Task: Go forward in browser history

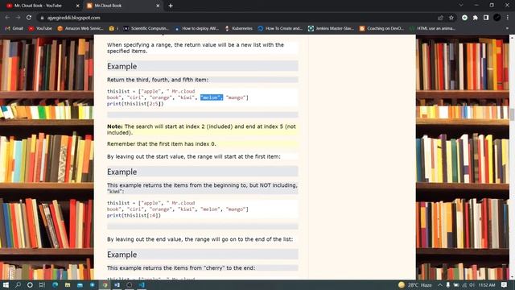Action: [18, 18]
